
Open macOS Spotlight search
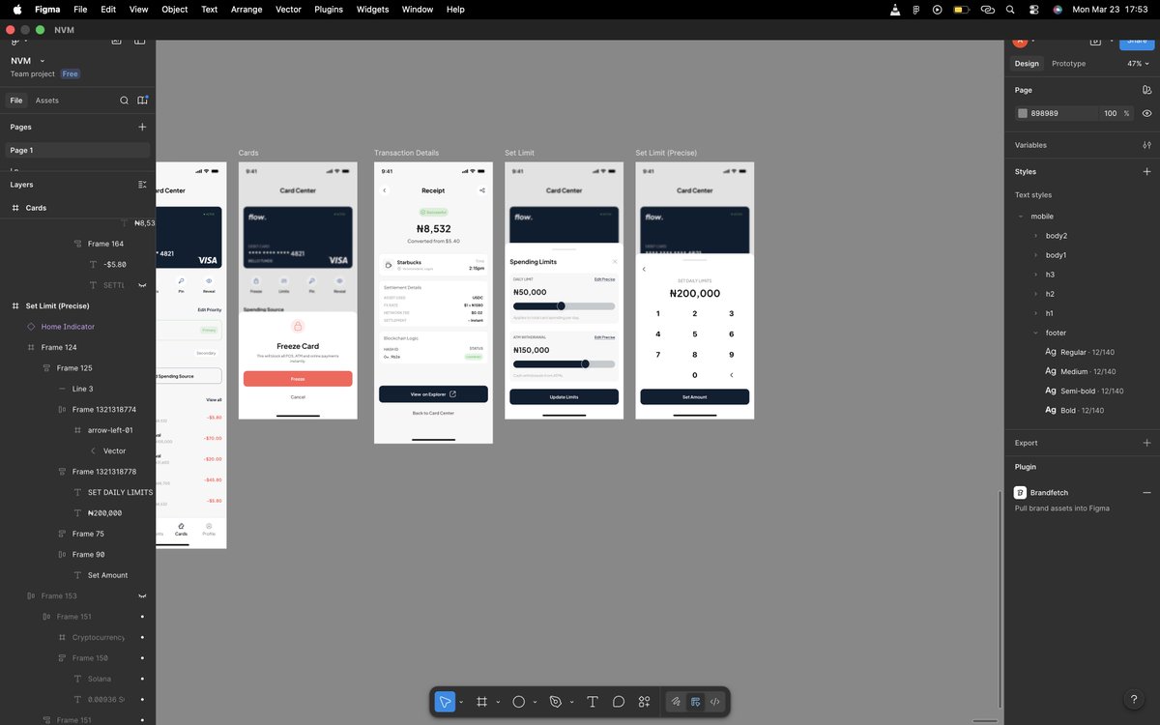1010,10
